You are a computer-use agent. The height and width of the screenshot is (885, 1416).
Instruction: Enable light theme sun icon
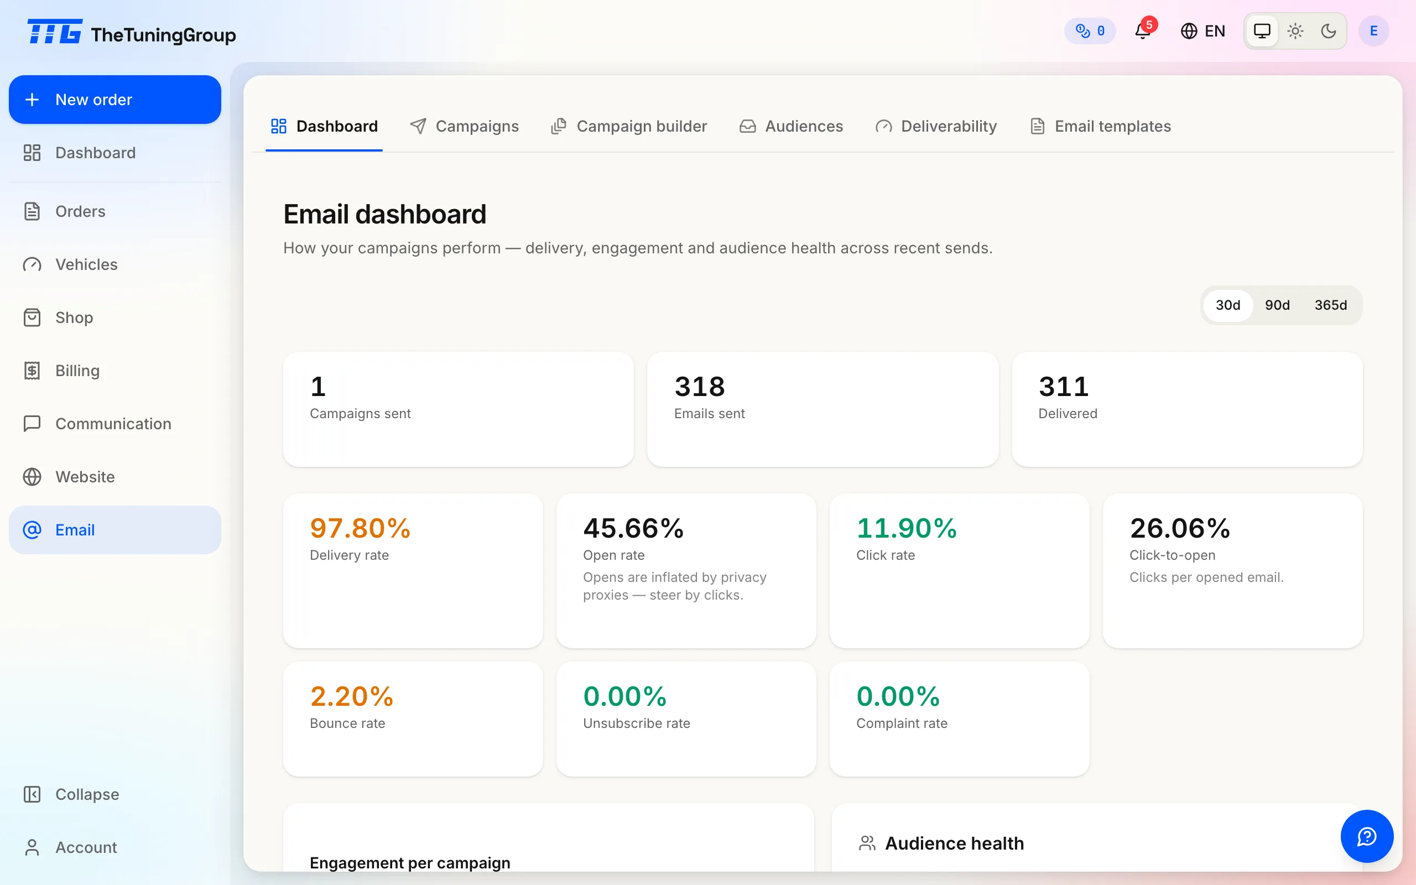click(x=1295, y=31)
